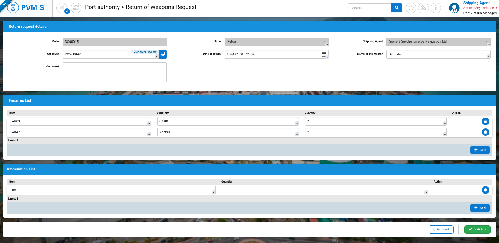Click the search magnifier button

coord(396,8)
